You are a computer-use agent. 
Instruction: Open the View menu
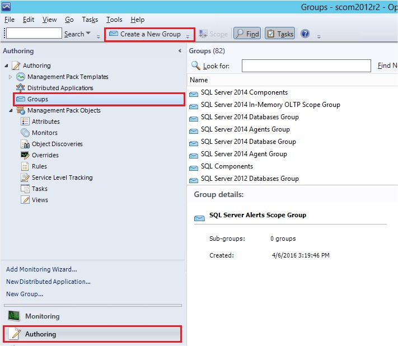(x=49, y=20)
